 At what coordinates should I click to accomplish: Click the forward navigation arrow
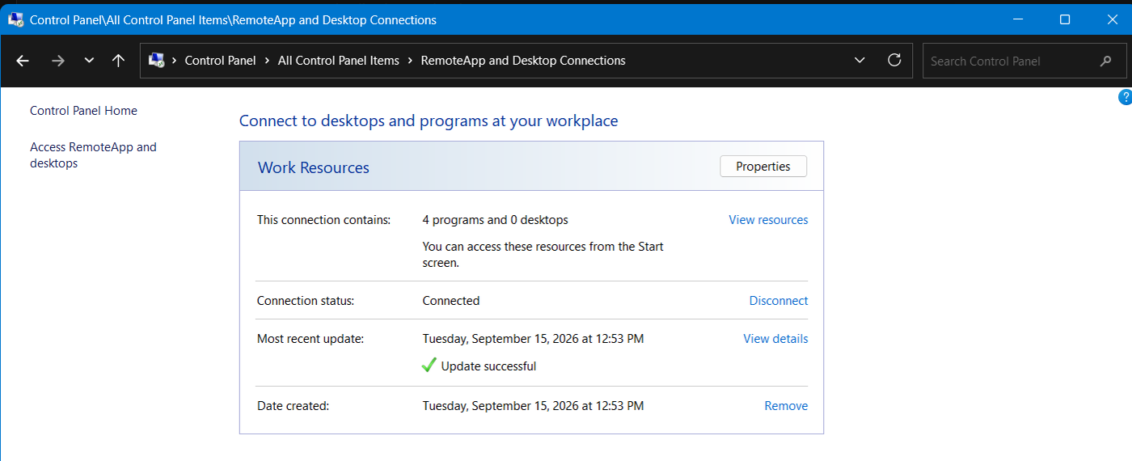pyautogui.click(x=57, y=61)
